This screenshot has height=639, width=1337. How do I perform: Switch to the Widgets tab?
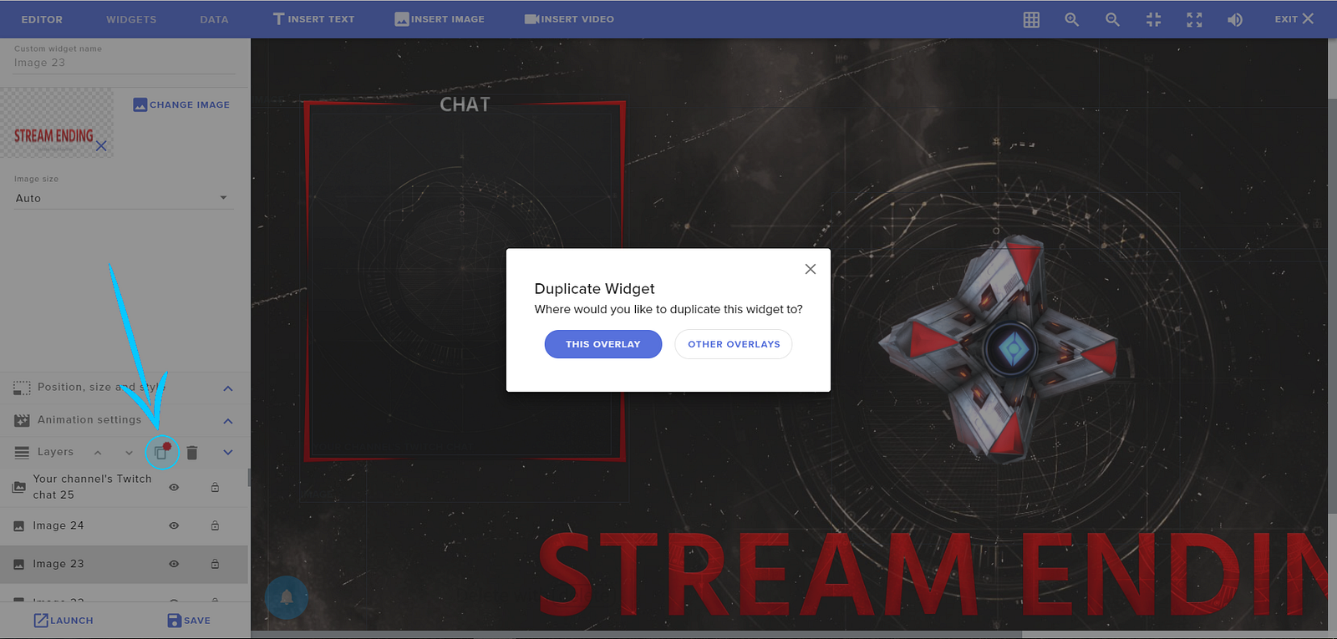point(131,19)
